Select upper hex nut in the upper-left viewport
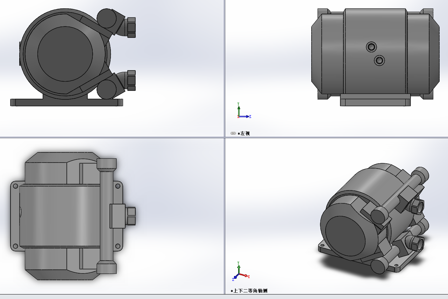 coord(131,27)
